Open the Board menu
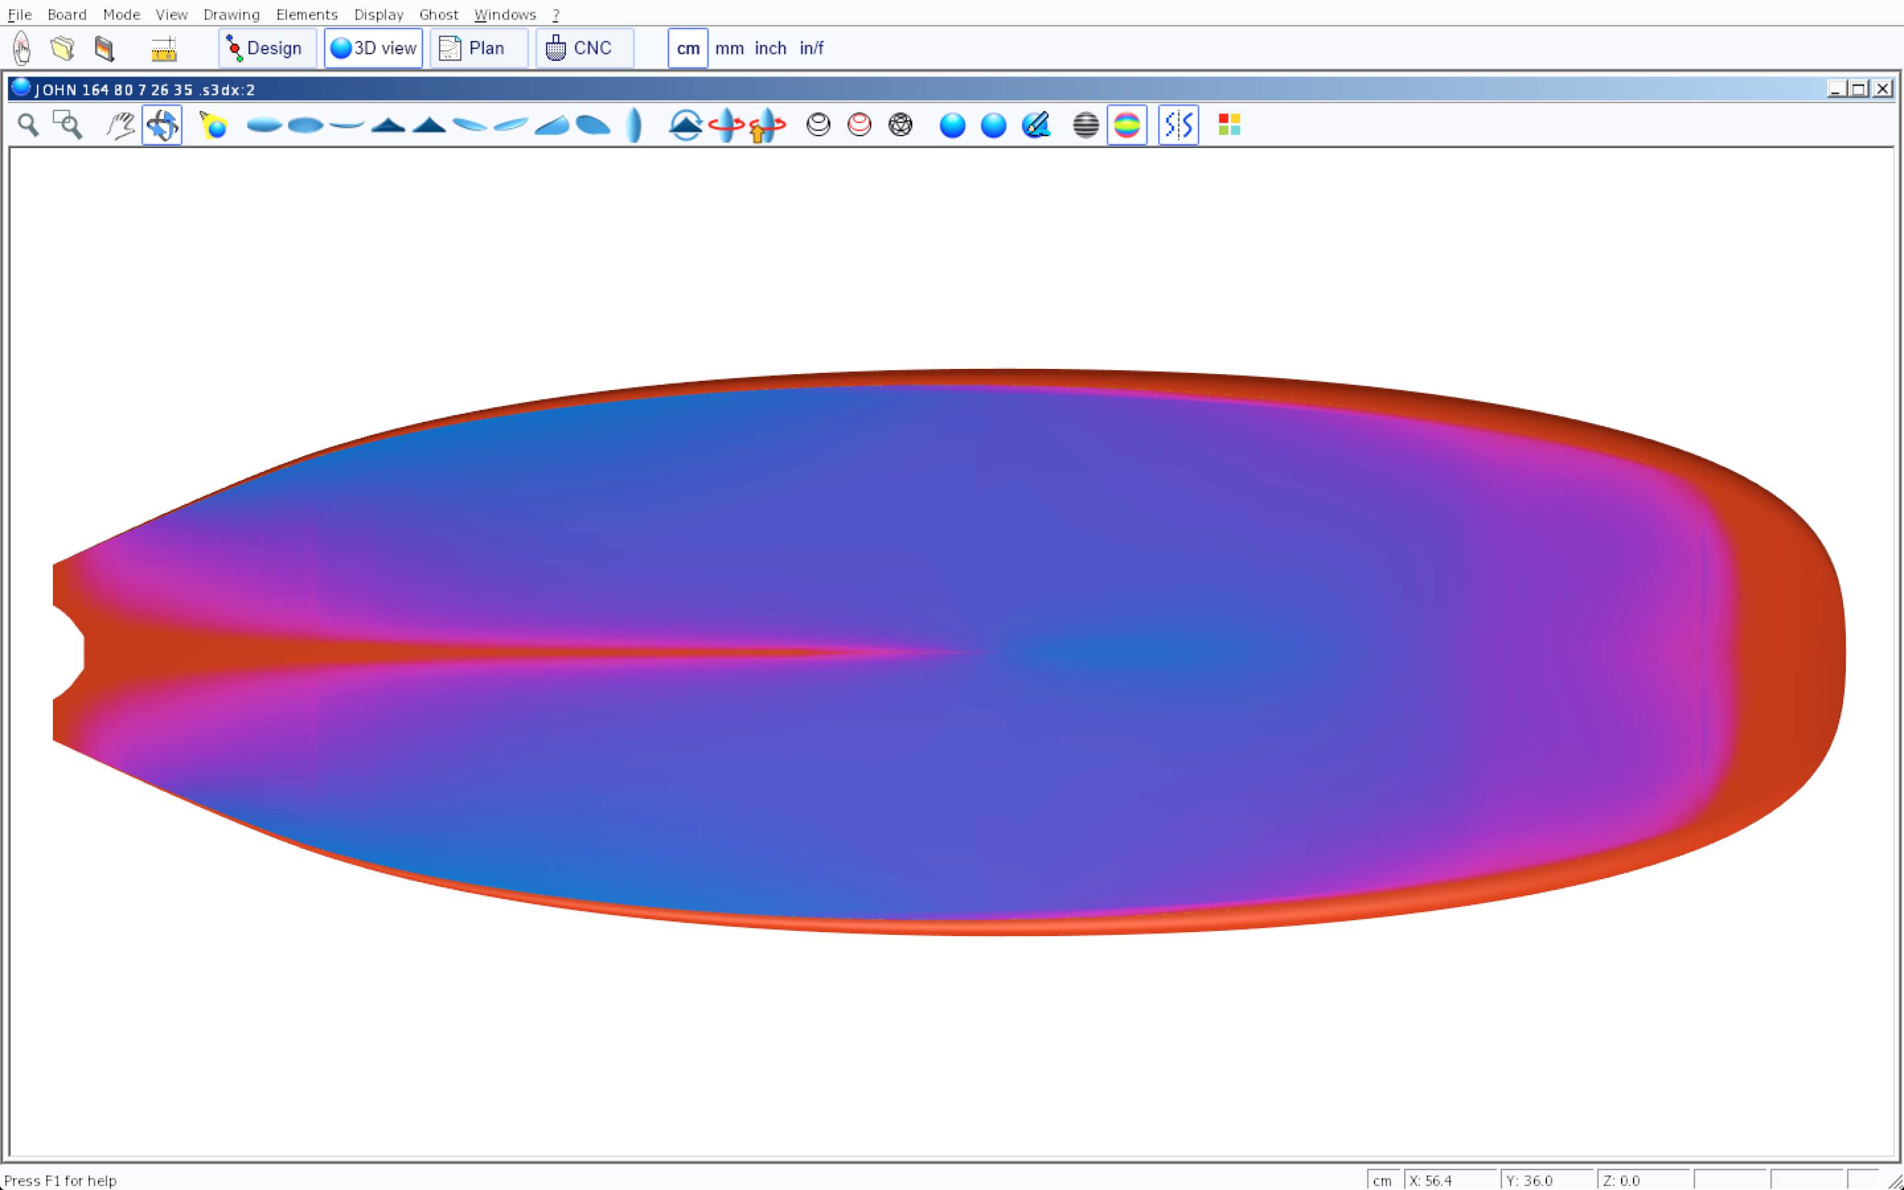This screenshot has width=1904, height=1190. click(67, 14)
